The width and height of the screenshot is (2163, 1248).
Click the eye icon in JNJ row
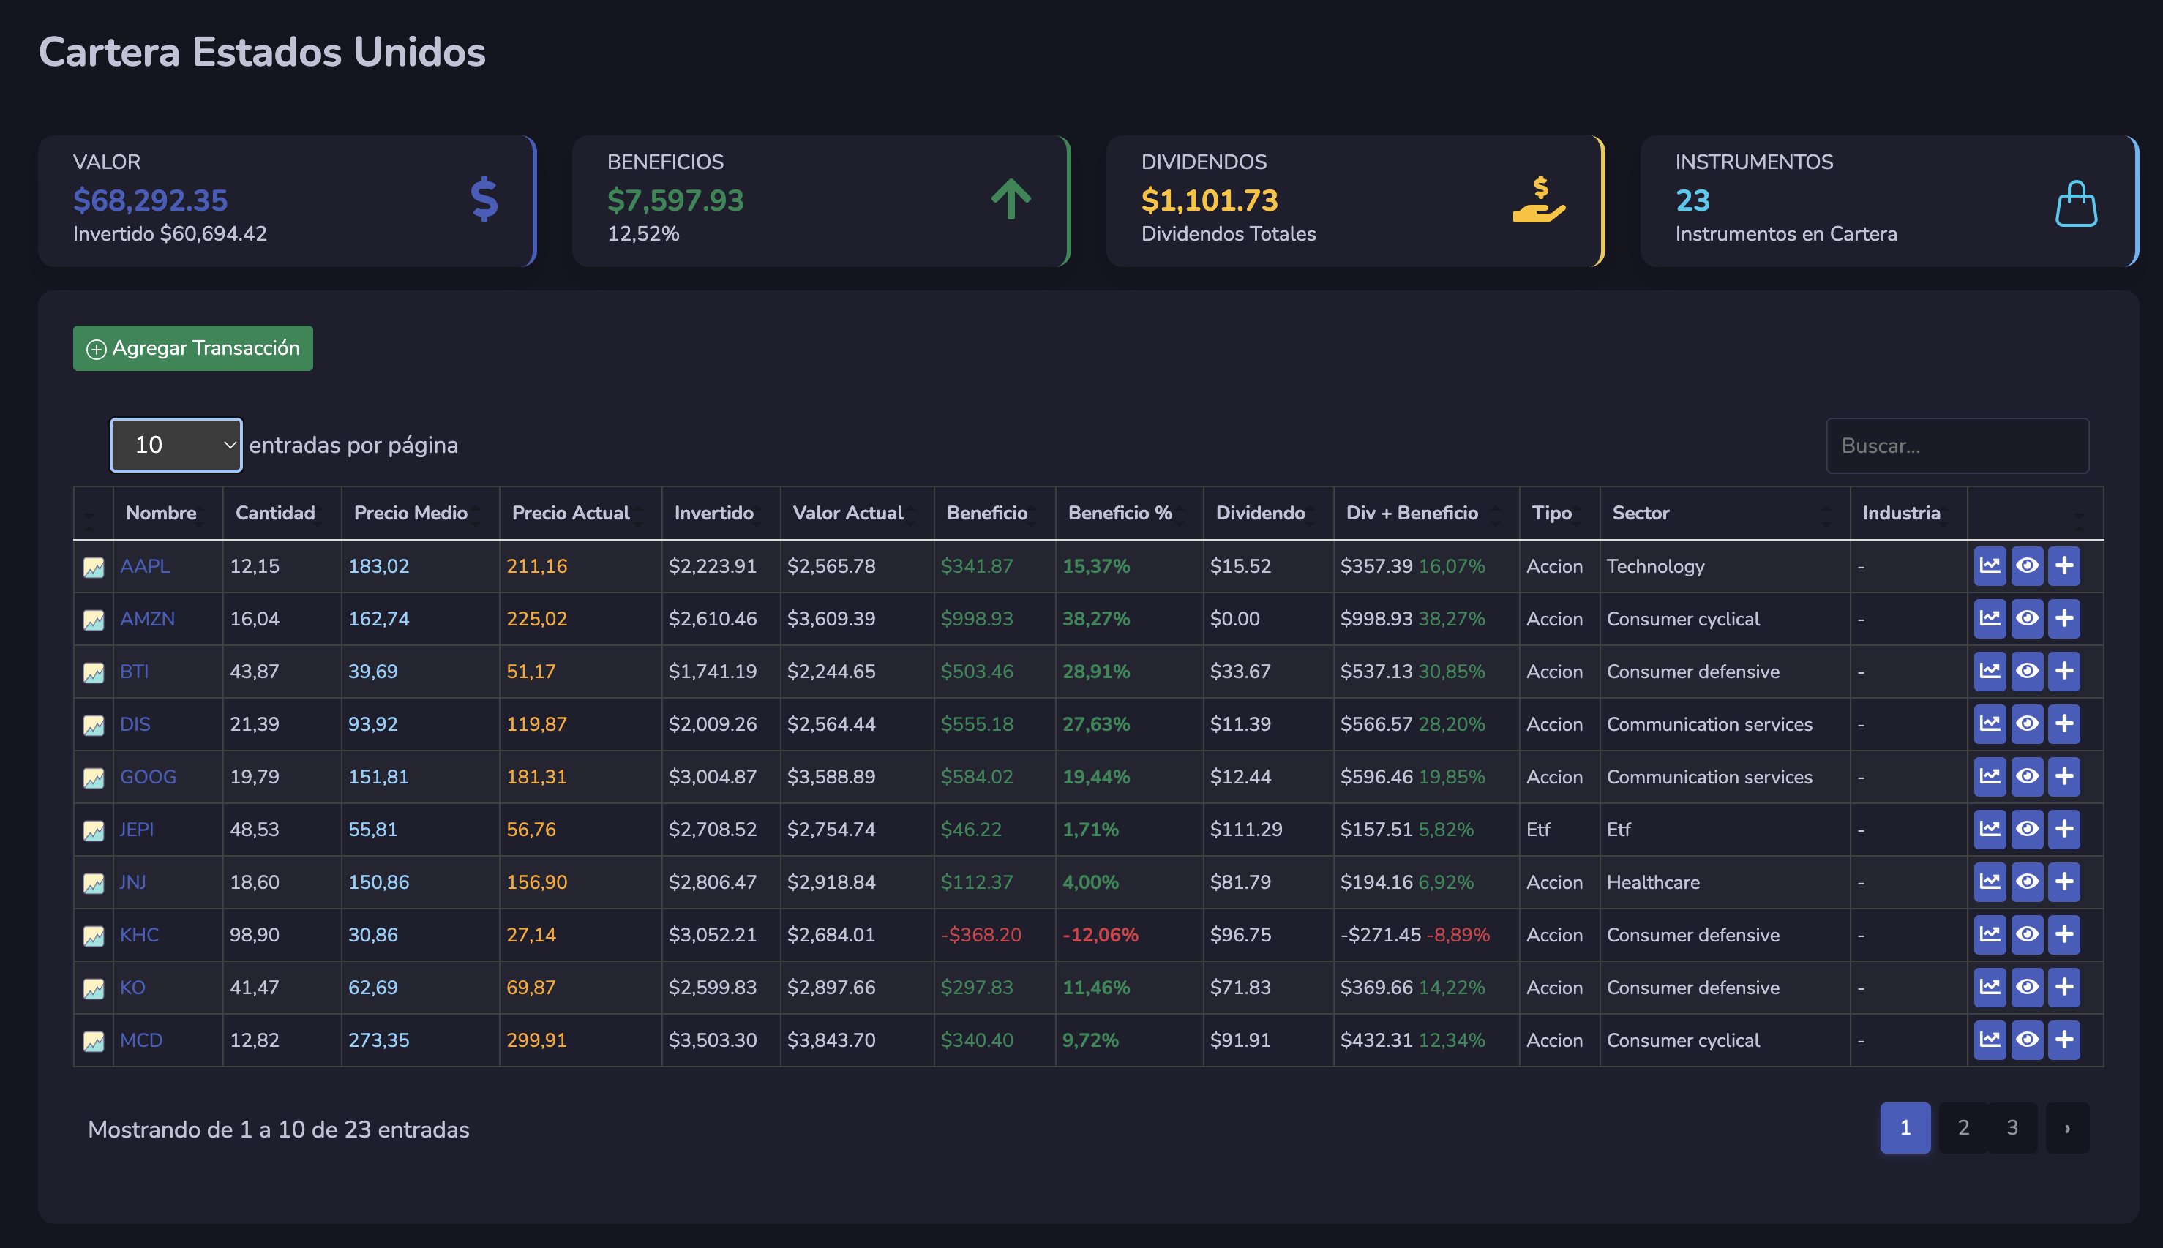[2027, 882]
